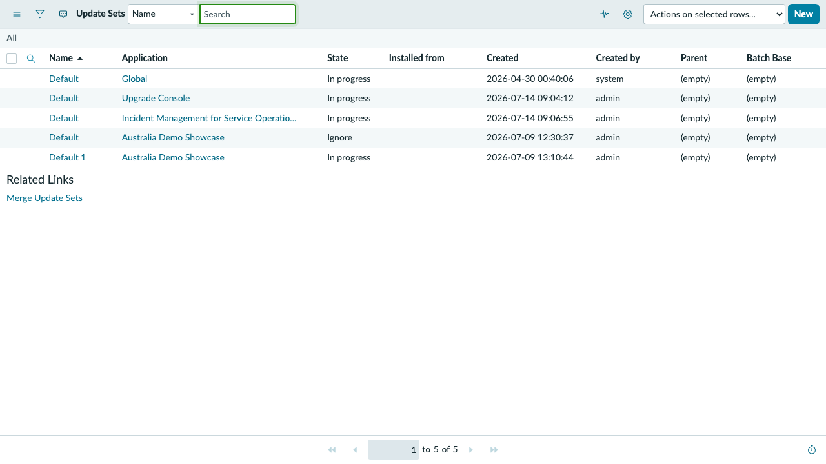Sort by the Parent column header
This screenshot has width=826, height=464.
[x=694, y=58]
